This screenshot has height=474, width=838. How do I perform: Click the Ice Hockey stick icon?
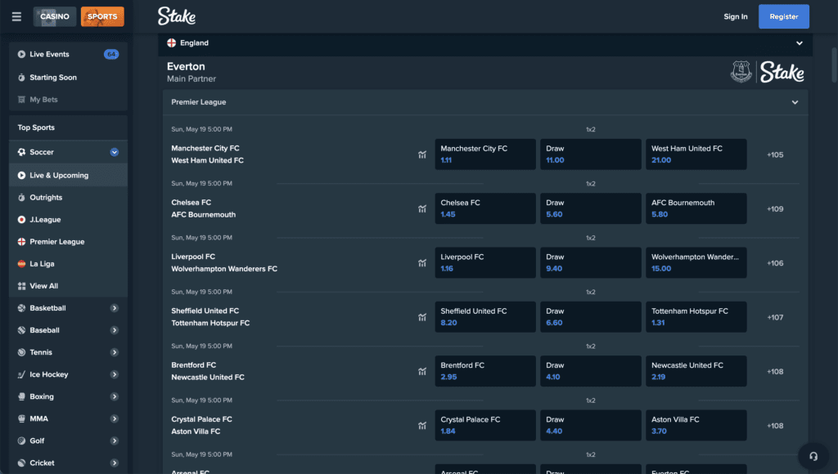coord(21,375)
